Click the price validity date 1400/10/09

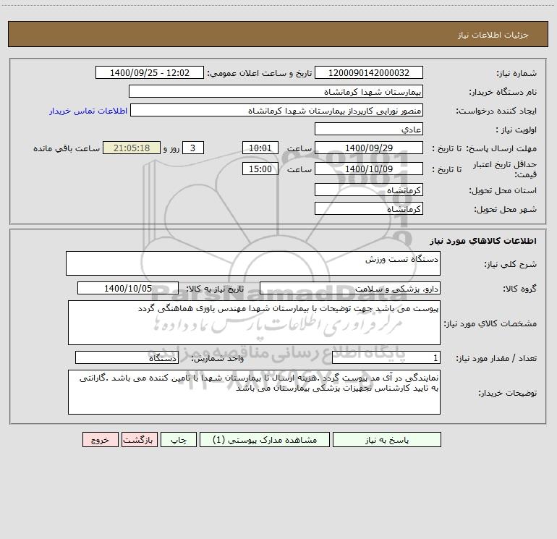click(369, 169)
